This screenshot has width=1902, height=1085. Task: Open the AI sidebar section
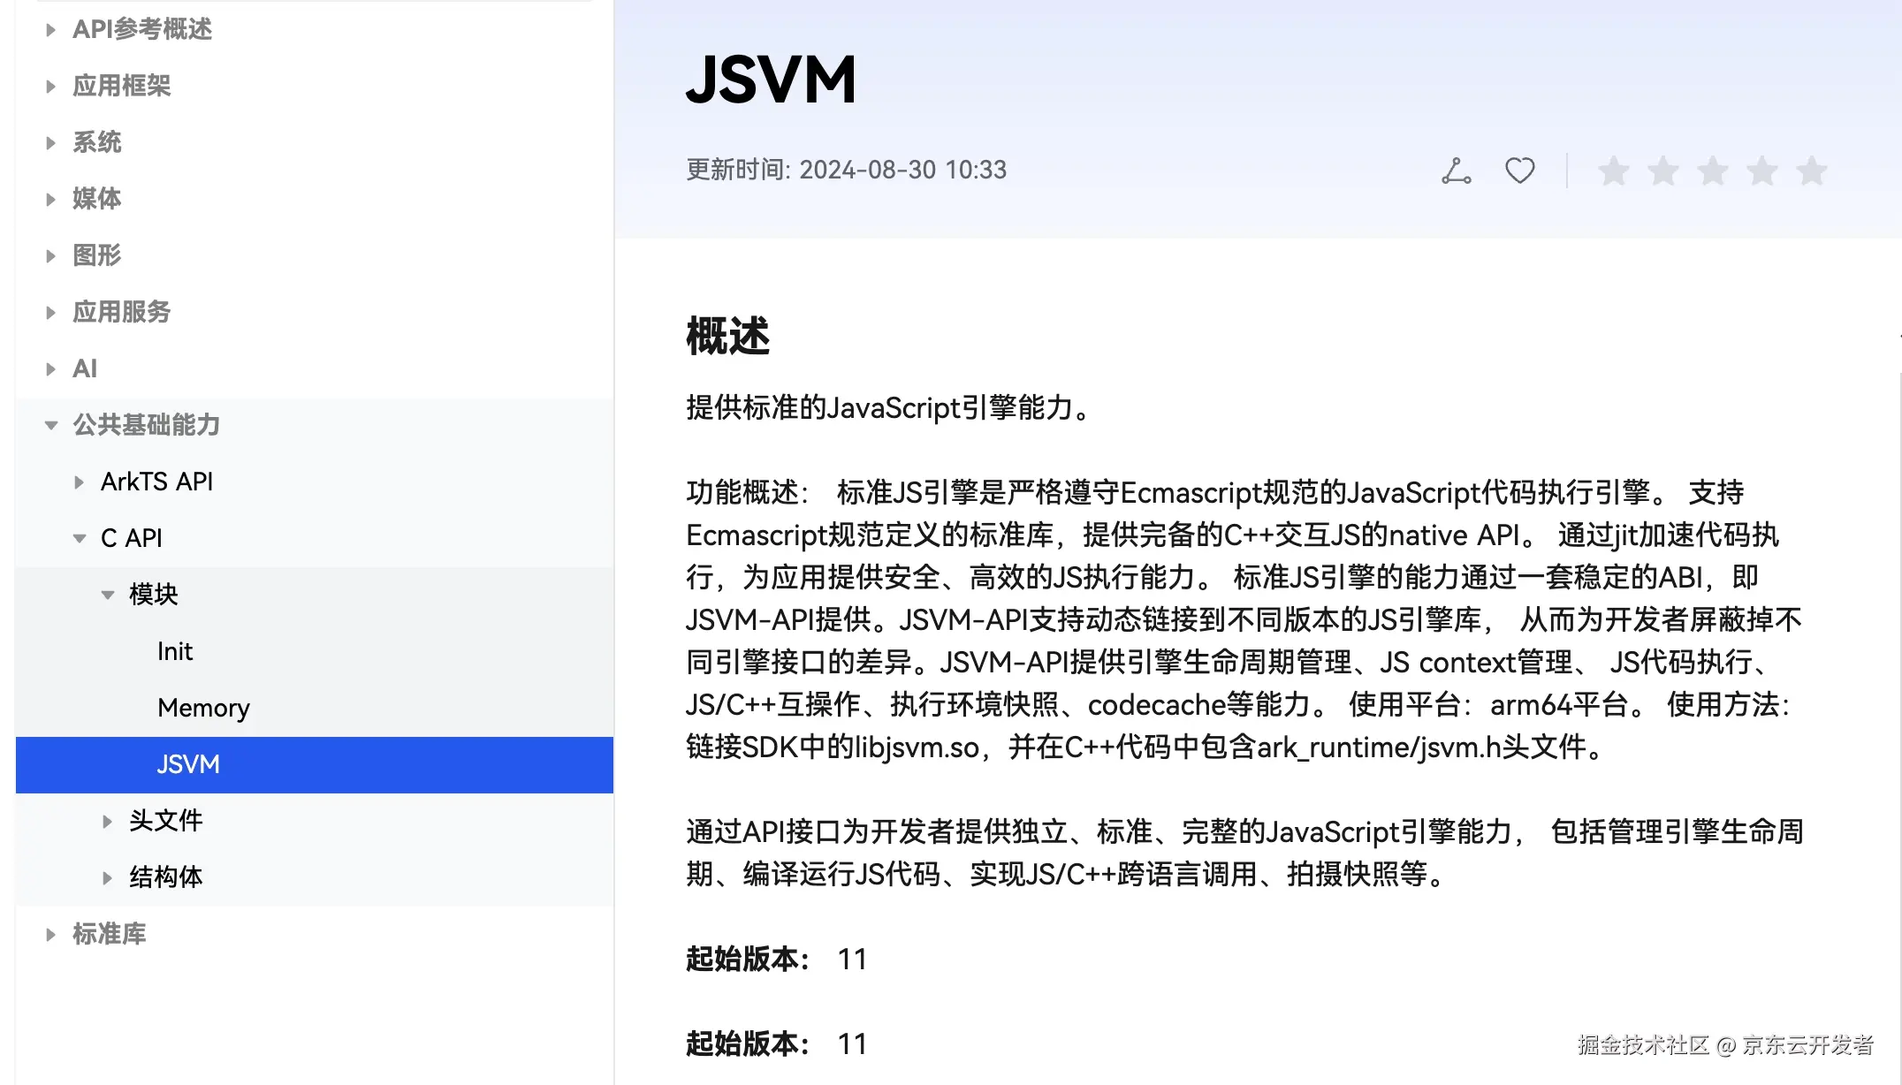click(x=85, y=368)
